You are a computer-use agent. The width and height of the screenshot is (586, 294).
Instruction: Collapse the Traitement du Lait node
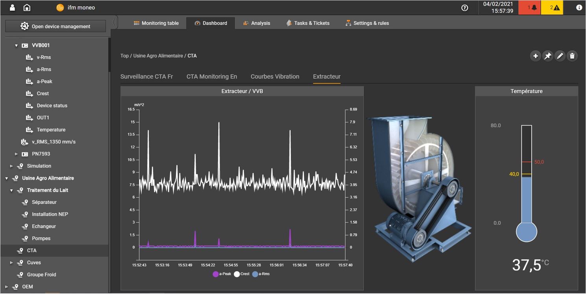click(11, 190)
